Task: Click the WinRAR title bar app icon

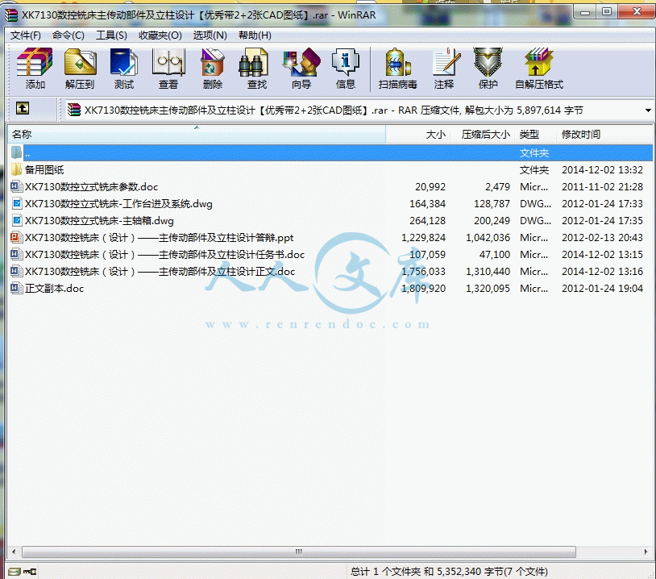Action: pos(12,15)
